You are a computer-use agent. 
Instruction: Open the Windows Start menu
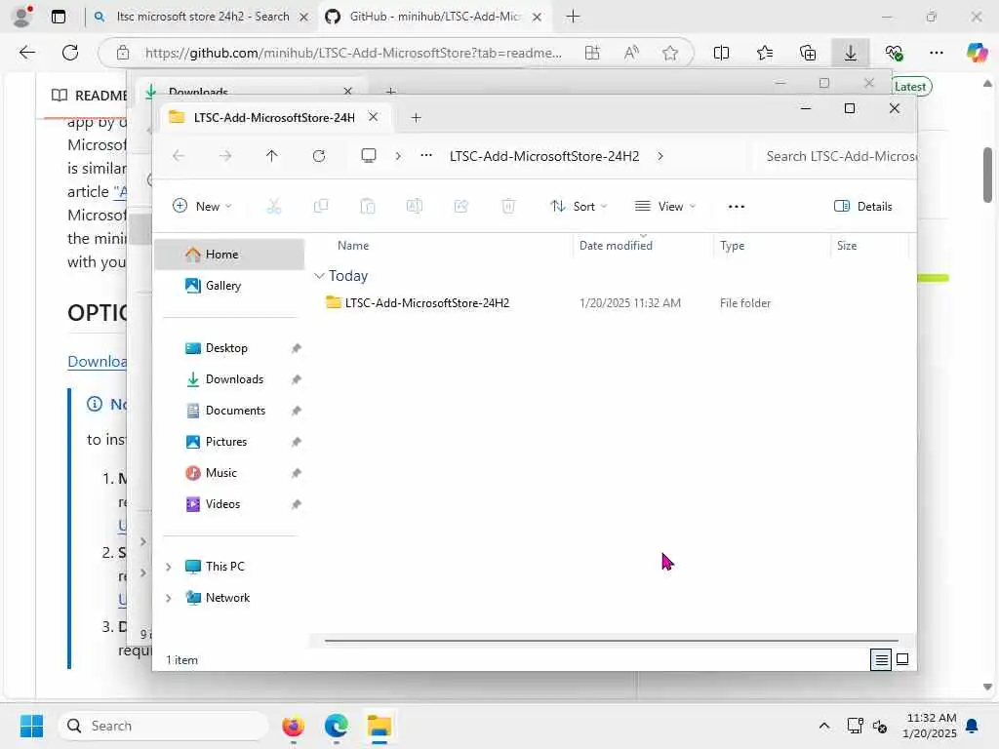click(31, 726)
